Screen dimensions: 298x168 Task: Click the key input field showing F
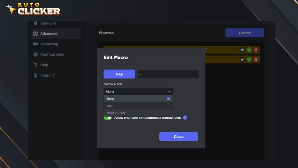tap(168, 74)
